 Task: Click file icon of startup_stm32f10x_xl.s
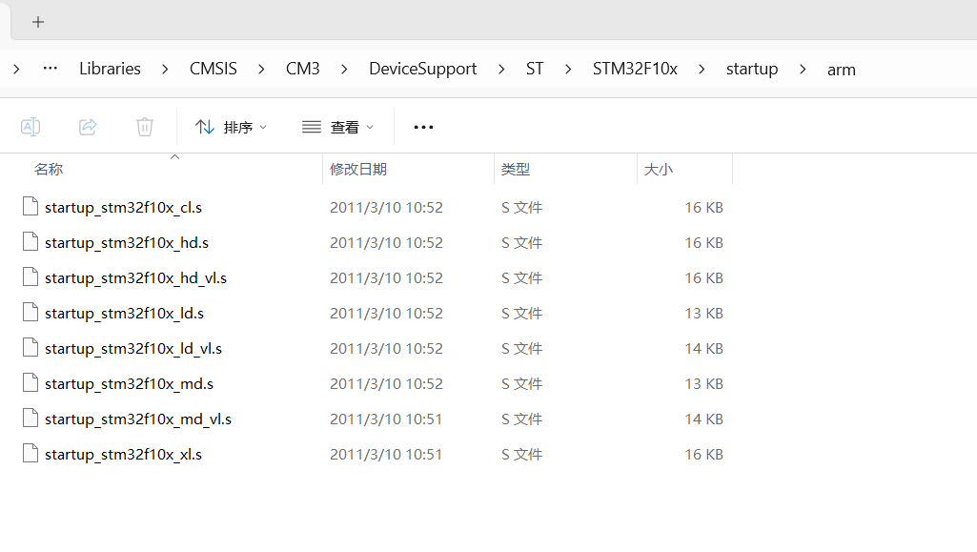click(31, 453)
